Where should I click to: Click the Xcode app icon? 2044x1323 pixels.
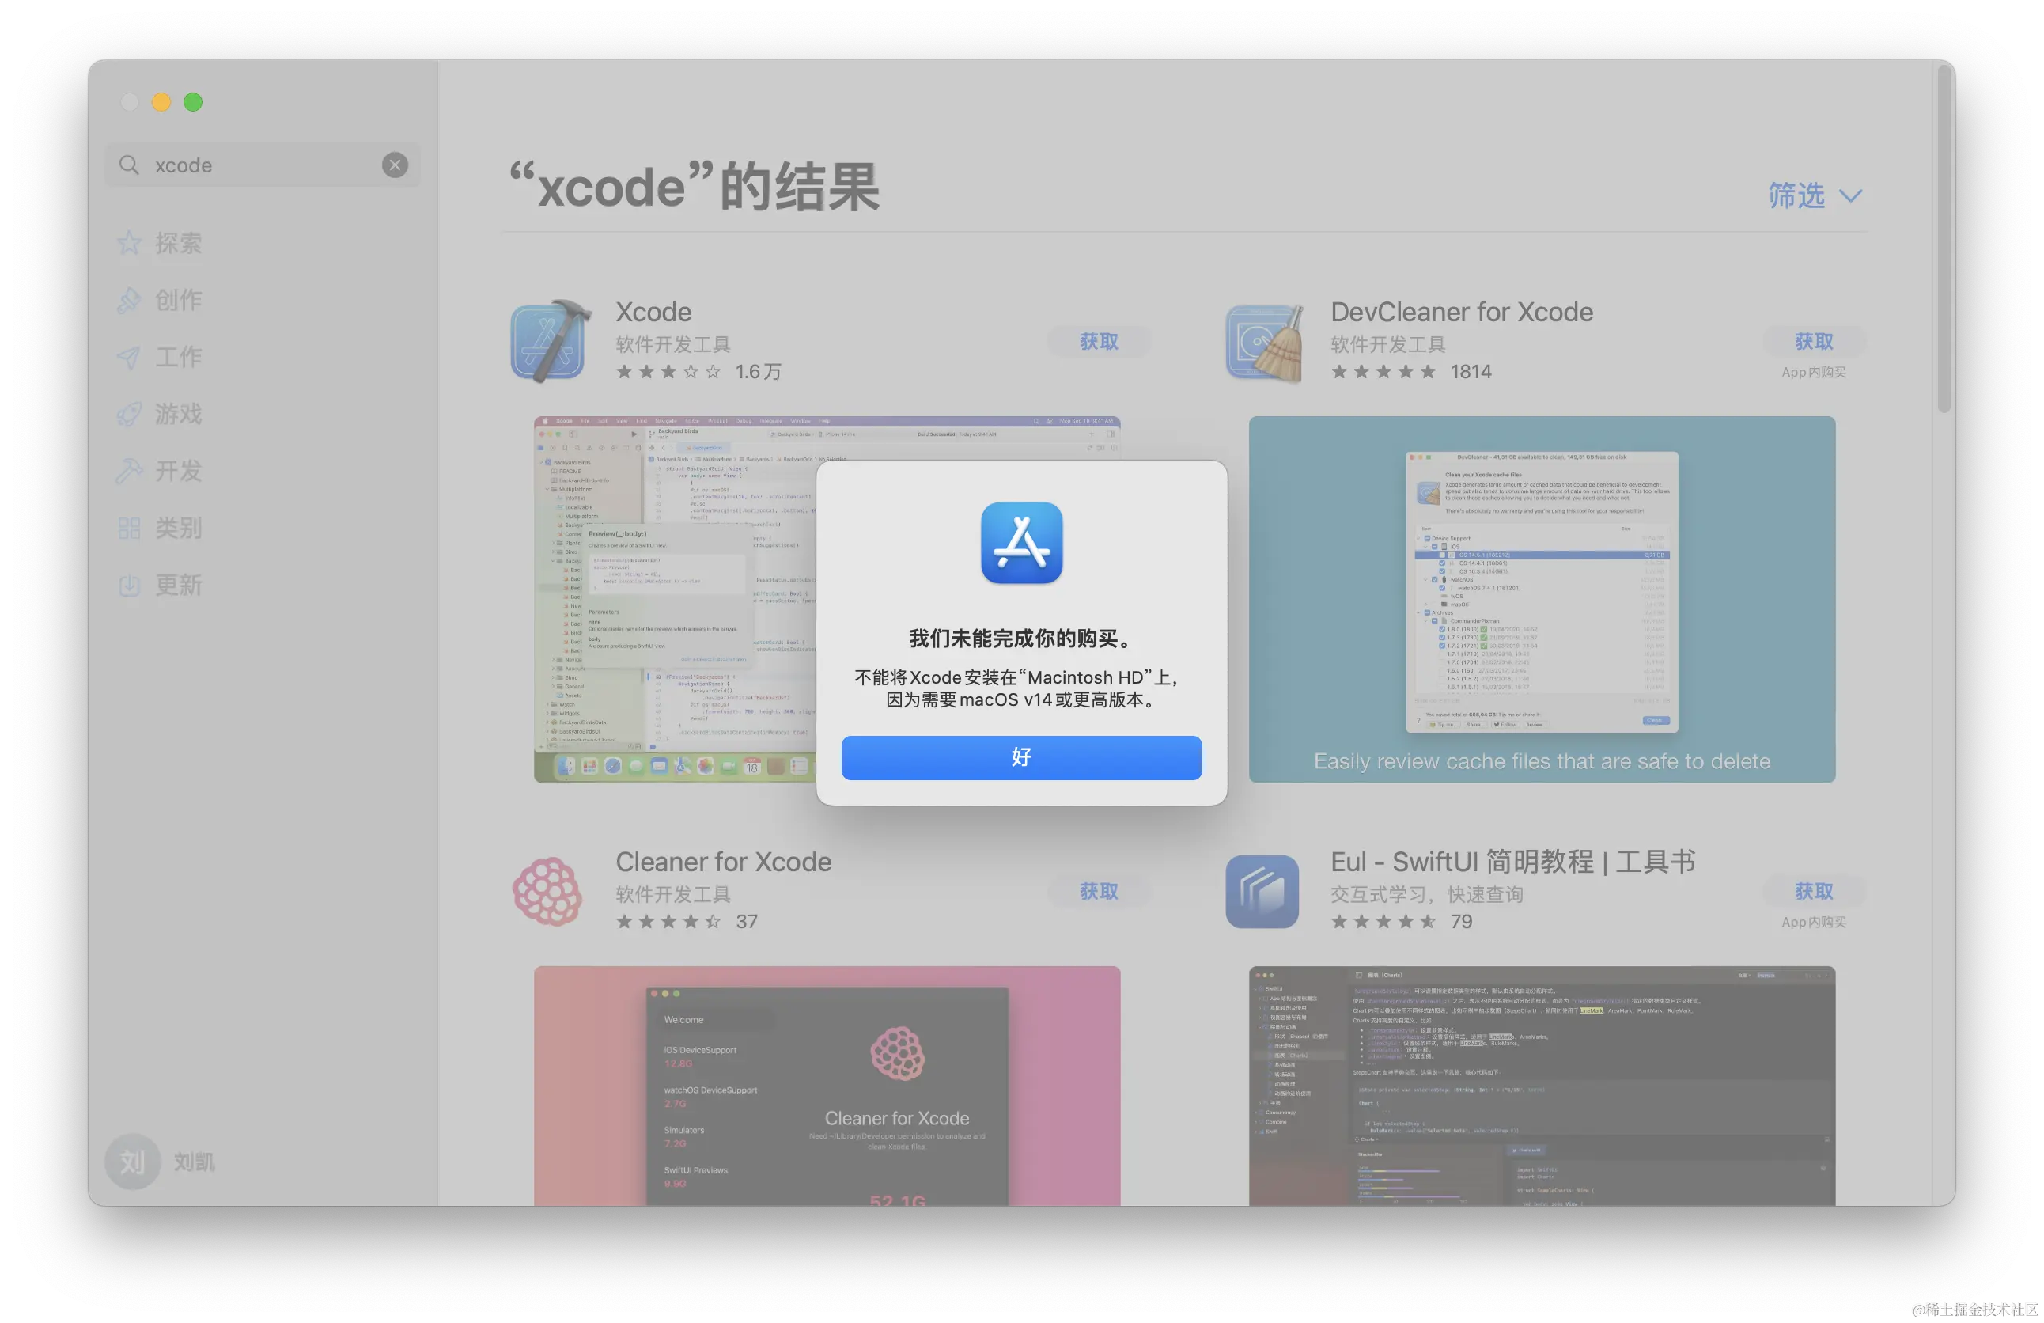pyautogui.click(x=551, y=341)
